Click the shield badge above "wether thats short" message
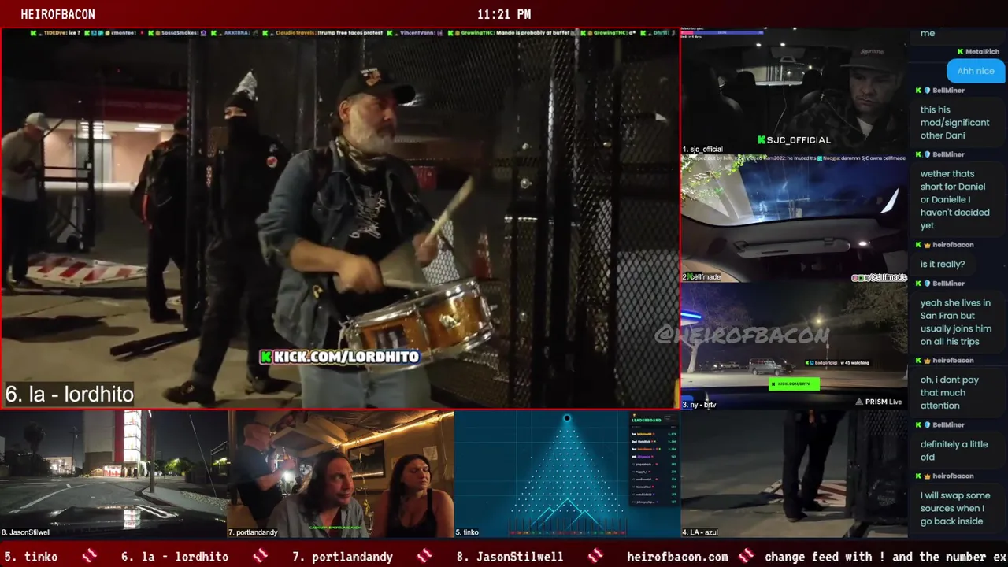 pos(927,155)
